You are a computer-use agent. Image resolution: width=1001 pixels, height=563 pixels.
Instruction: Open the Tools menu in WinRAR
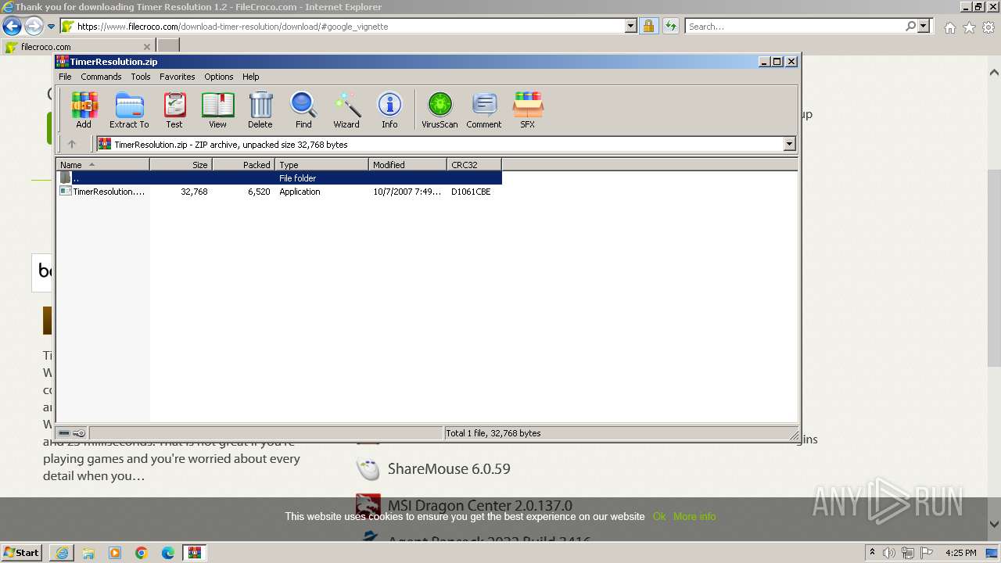[x=141, y=77]
